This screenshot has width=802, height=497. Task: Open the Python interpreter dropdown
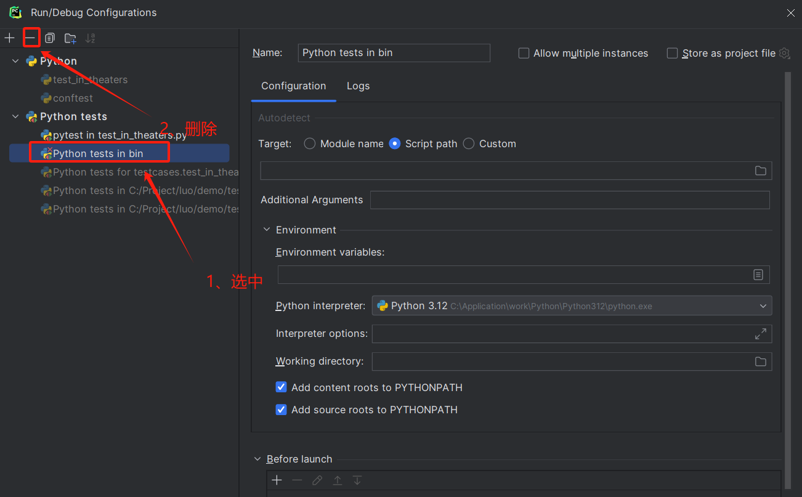point(572,305)
